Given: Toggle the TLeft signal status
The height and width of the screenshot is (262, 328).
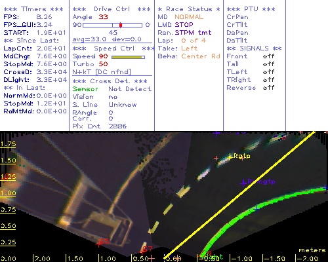Looking at the screenshot, I should [x=268, y=72].
